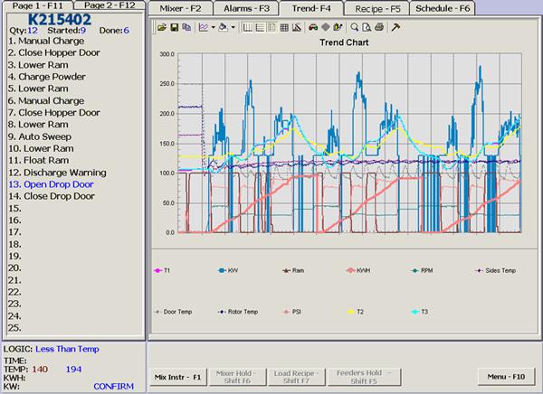
Task: Toggle the vertical gridlines icon
Action: [x=248, y=27]
